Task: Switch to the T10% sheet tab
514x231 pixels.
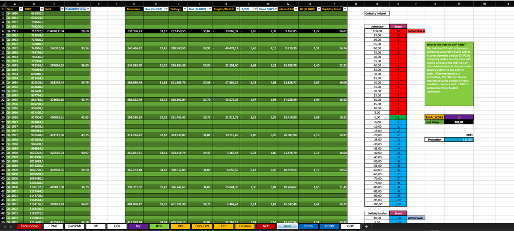Action: pyautogui.click(x=308, y=226)
